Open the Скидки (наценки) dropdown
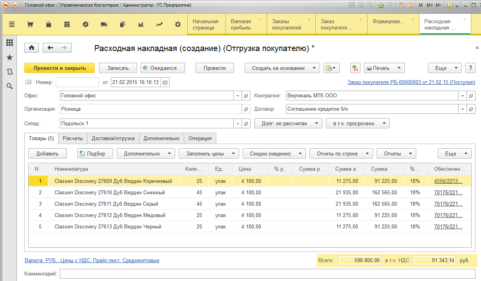481x281 pixels. [274, 153]
